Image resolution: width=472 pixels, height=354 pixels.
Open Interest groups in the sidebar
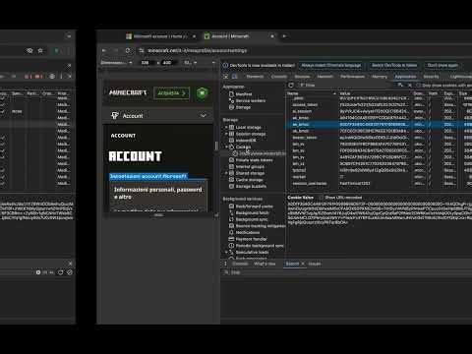tap(250, 166)
